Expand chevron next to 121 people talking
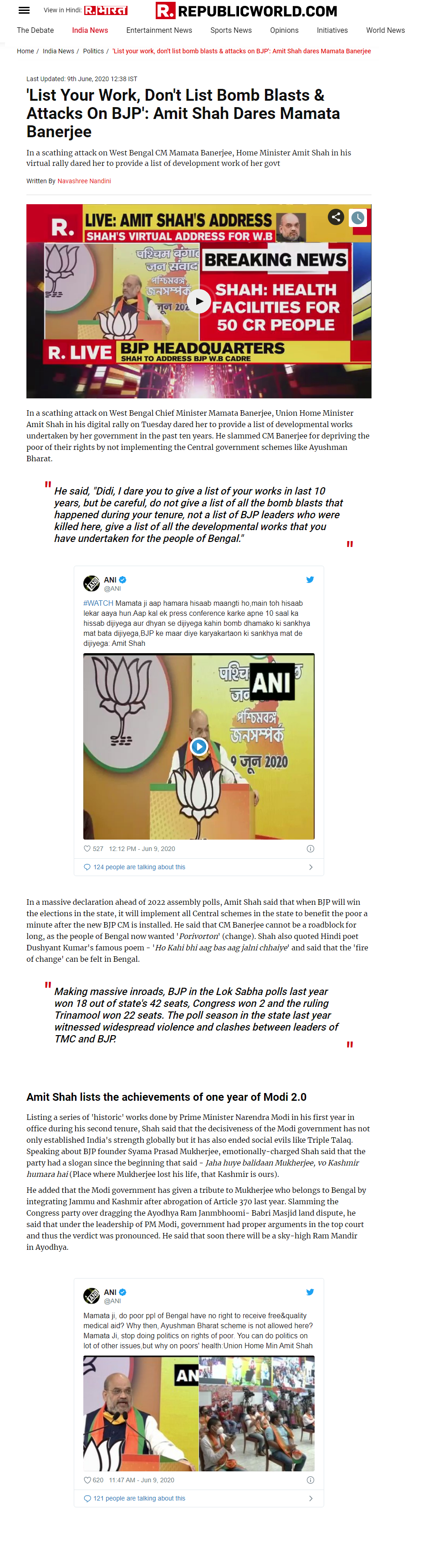433x1542 pixels. click(x=311, y=1498)
